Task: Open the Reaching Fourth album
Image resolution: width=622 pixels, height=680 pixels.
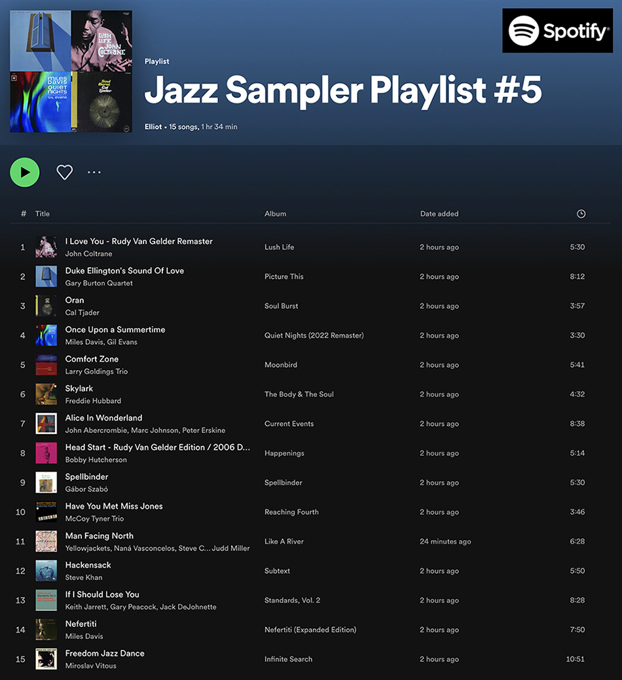Action: point(291,512)
